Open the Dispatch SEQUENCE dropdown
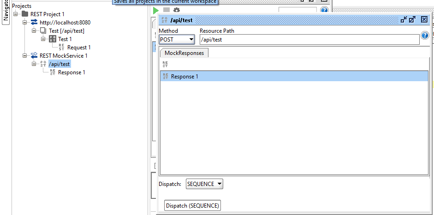 (219, 184)
